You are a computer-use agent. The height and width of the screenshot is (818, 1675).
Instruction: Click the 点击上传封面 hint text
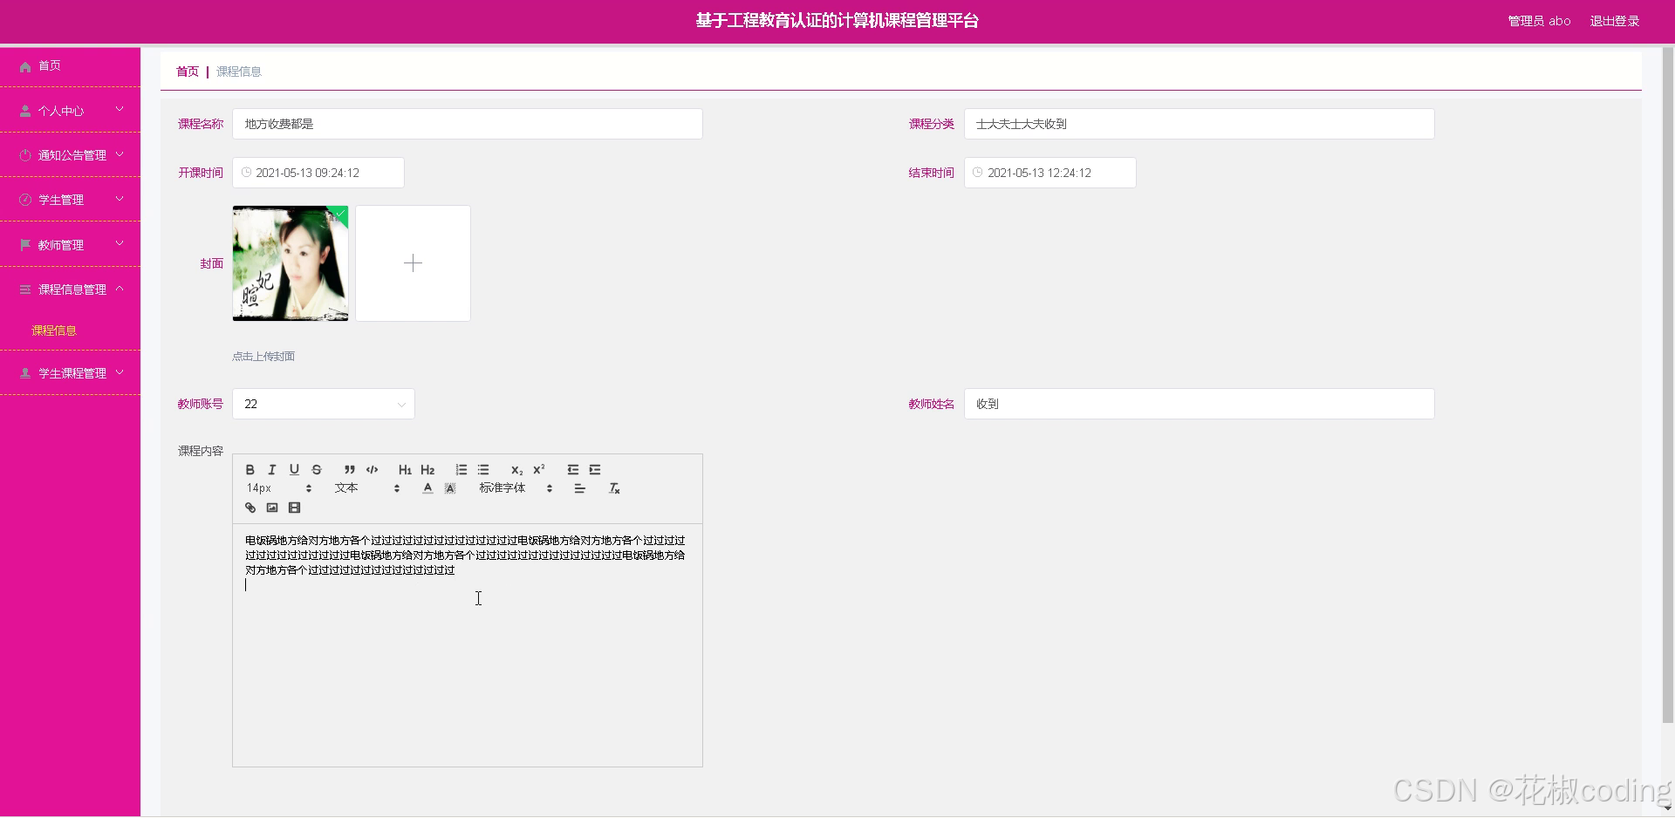[x=263, y=356]
